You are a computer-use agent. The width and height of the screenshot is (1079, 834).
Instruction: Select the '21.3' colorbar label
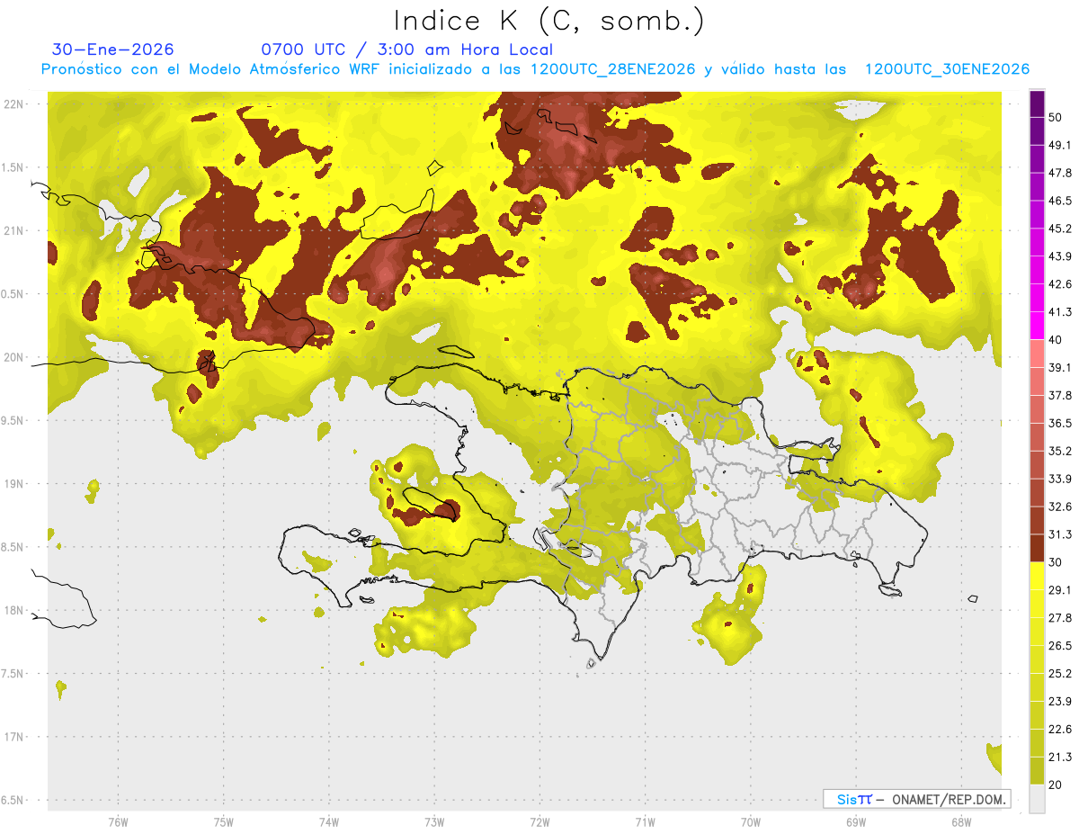[x=1060, y=758]
